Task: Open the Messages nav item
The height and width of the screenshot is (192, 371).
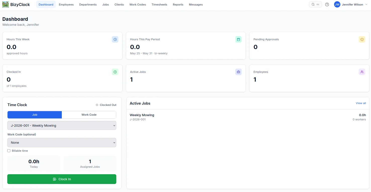Action: click(x=196, y=5)
